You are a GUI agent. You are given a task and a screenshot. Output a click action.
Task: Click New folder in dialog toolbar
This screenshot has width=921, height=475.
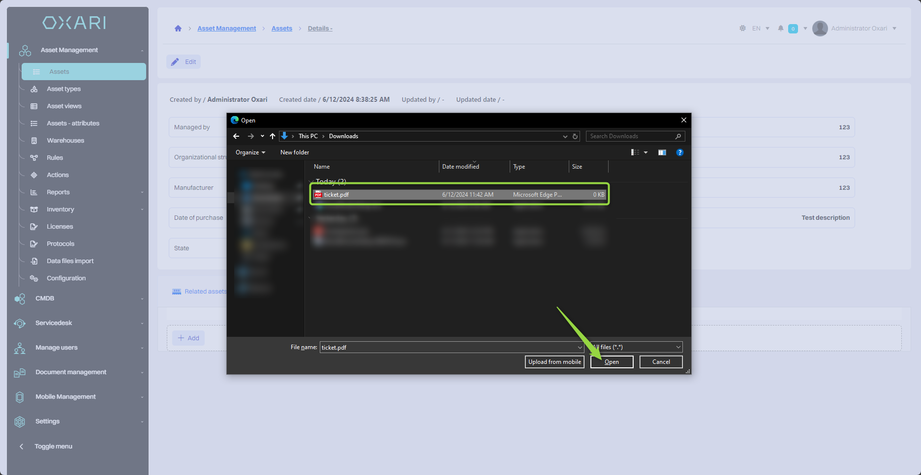click(x=294, y=152)
